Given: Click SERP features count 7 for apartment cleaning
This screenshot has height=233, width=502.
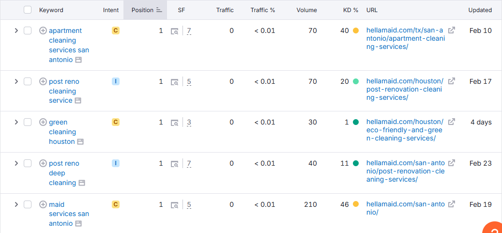Looking at the screenshot, I should pos(189,31).
